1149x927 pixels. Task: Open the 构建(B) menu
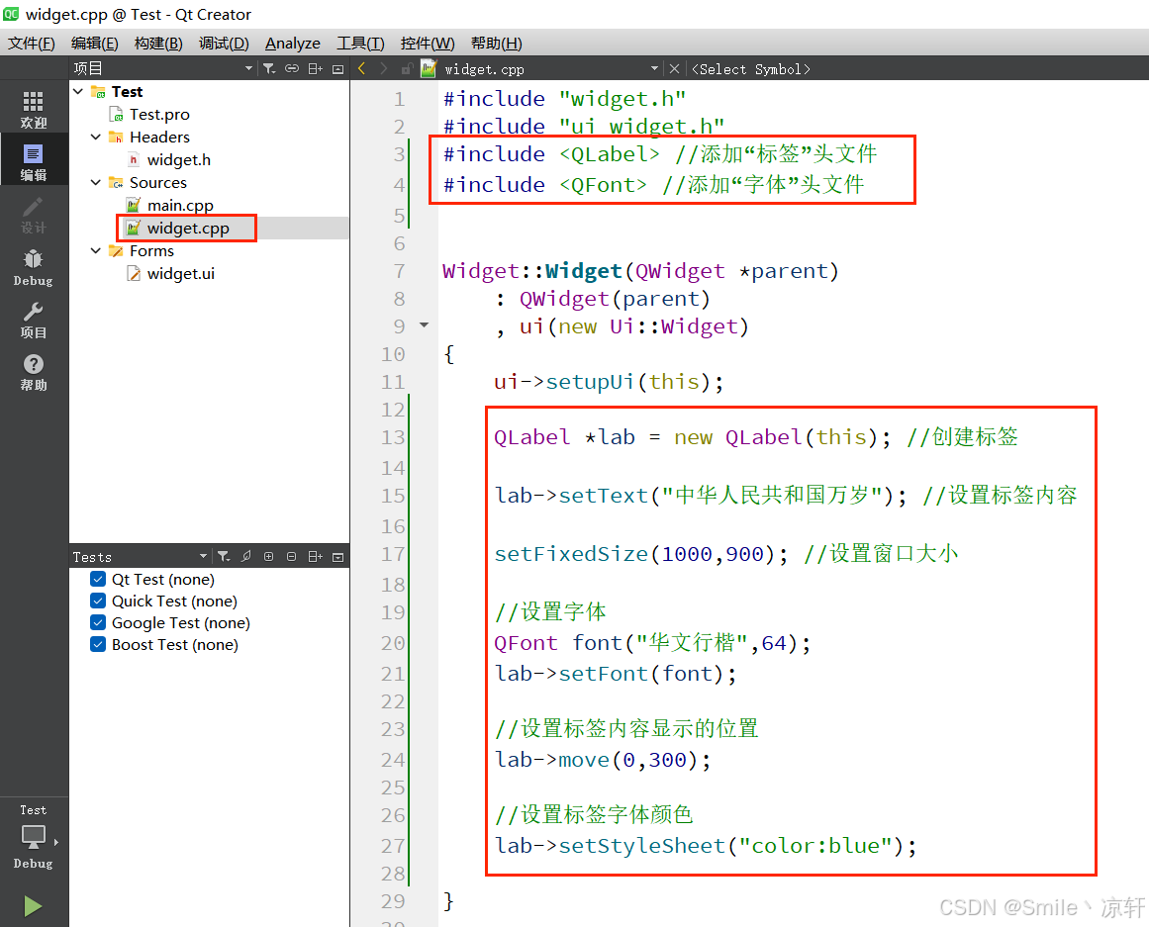coord(158,44)
